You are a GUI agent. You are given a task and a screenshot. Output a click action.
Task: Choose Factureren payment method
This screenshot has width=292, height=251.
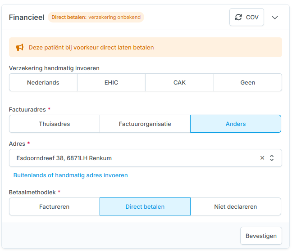[x=55, y=207]
